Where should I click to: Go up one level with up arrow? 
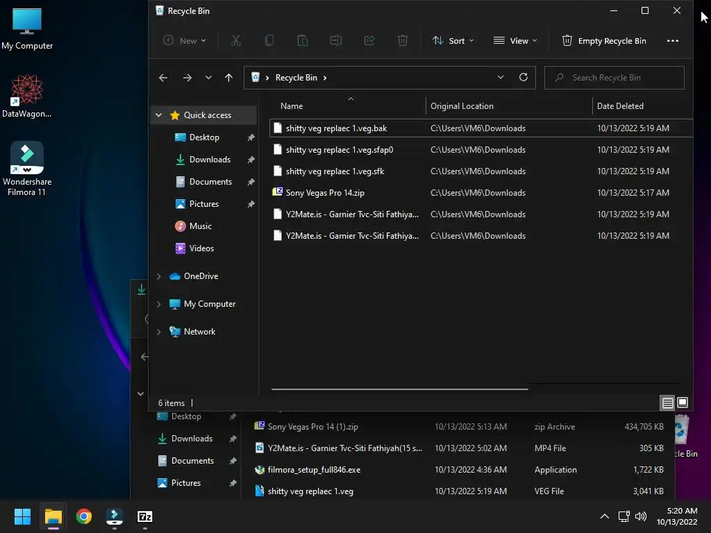(228, 78)
